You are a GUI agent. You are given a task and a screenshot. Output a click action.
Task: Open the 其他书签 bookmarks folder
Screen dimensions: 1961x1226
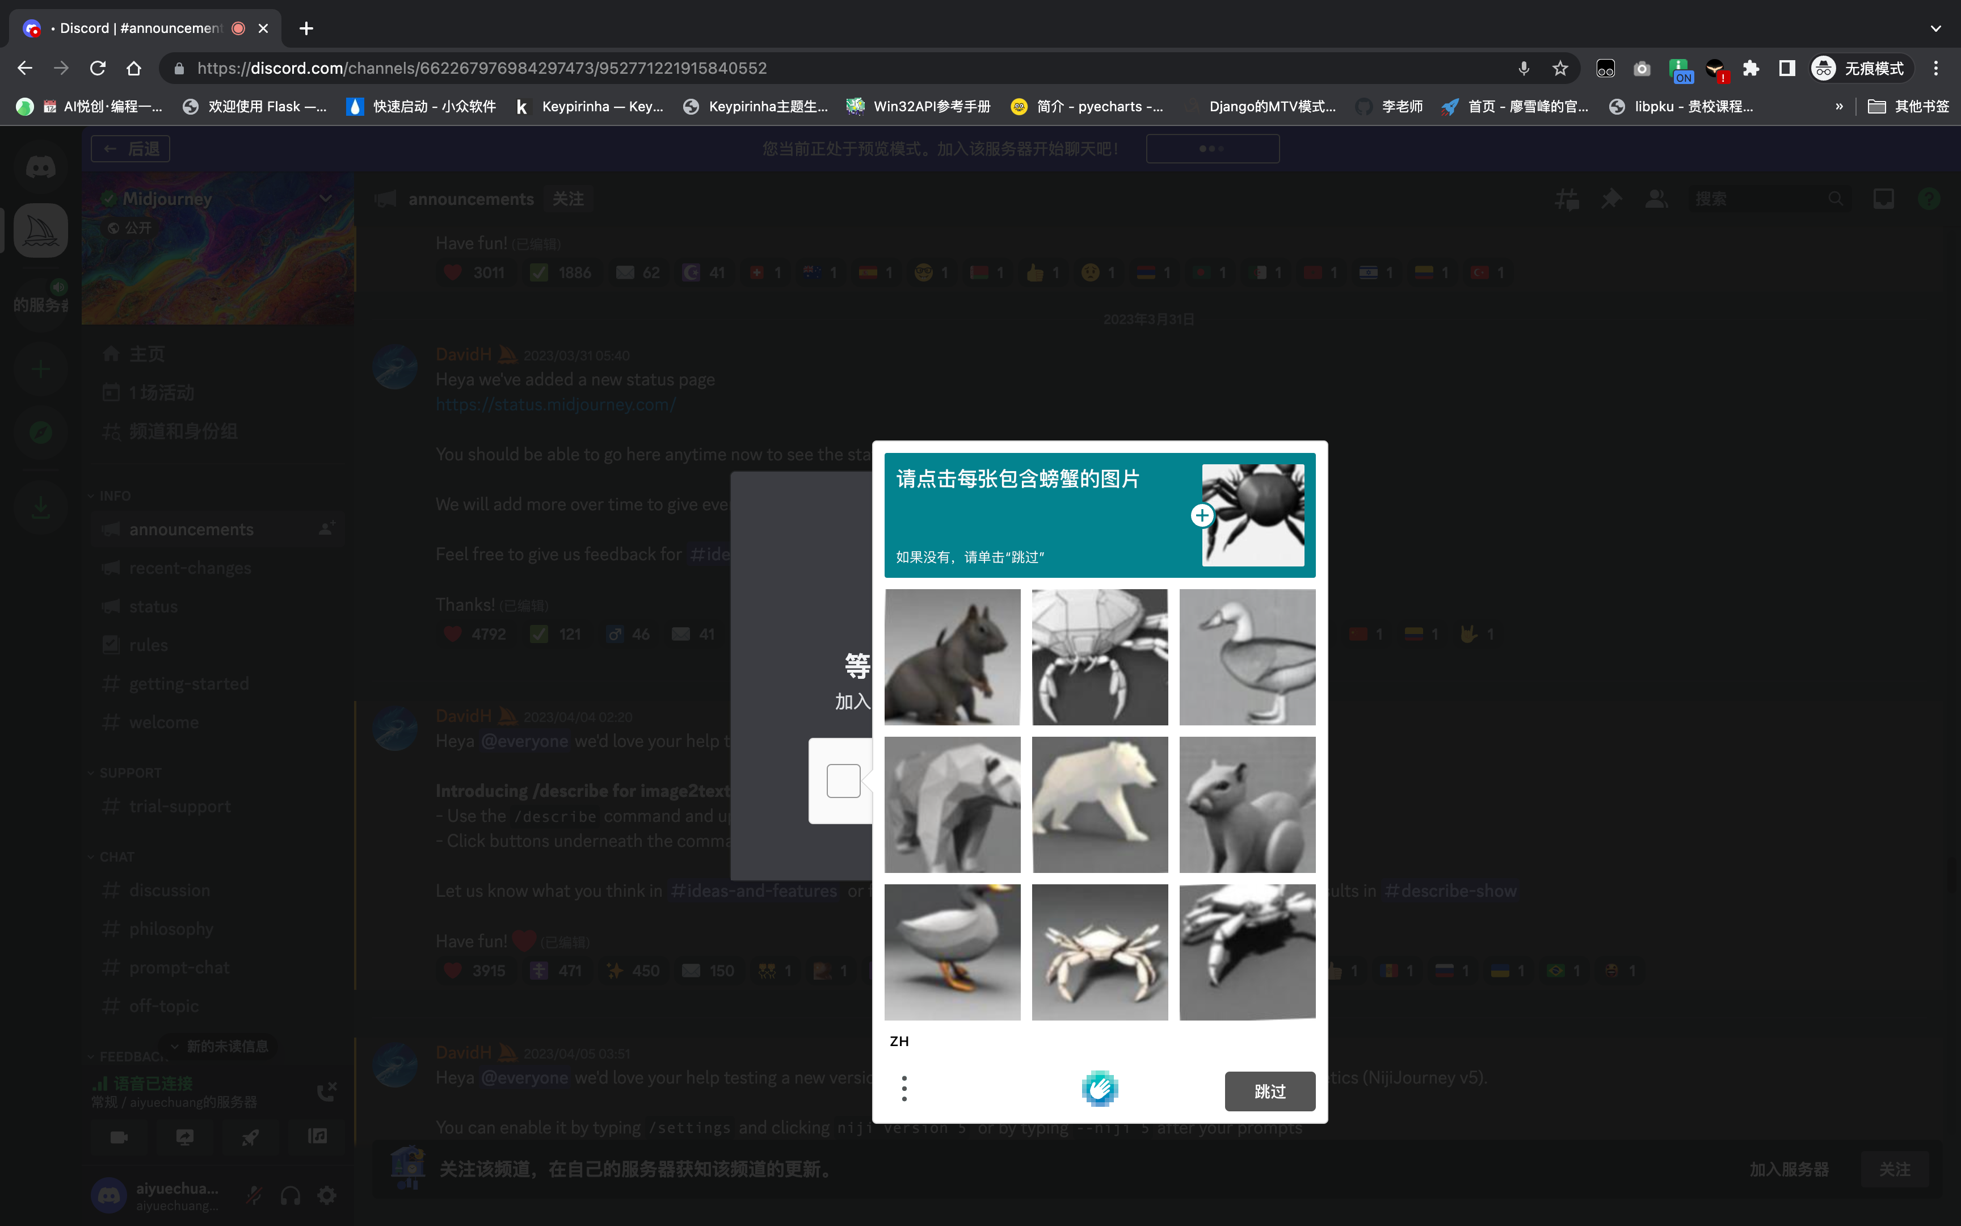1908,106
